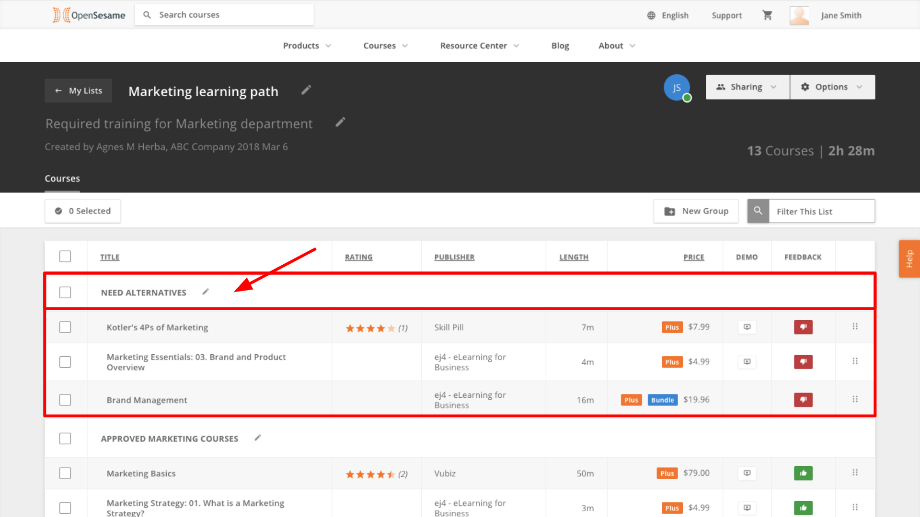The height and width of the screenshot is (517, 920).
Task: Switch to the Courses tab
Action: (x=62, y=179)
